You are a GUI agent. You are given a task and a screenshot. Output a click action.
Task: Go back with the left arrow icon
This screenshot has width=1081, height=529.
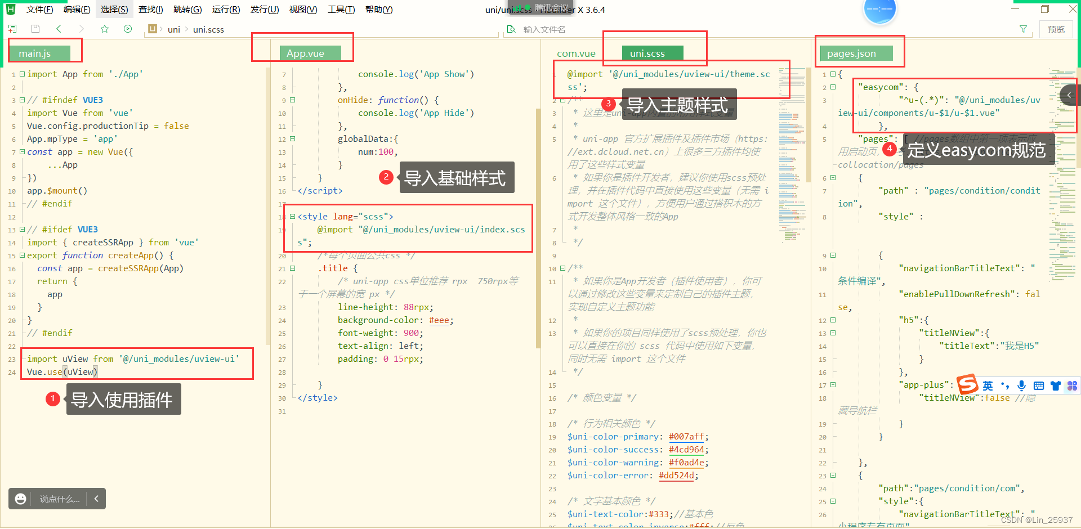coord(59,29)
